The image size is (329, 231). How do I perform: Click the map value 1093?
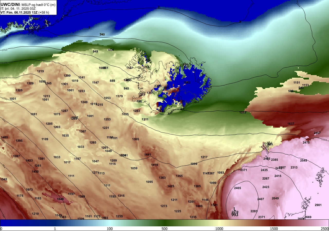click(x=221, y=173)
